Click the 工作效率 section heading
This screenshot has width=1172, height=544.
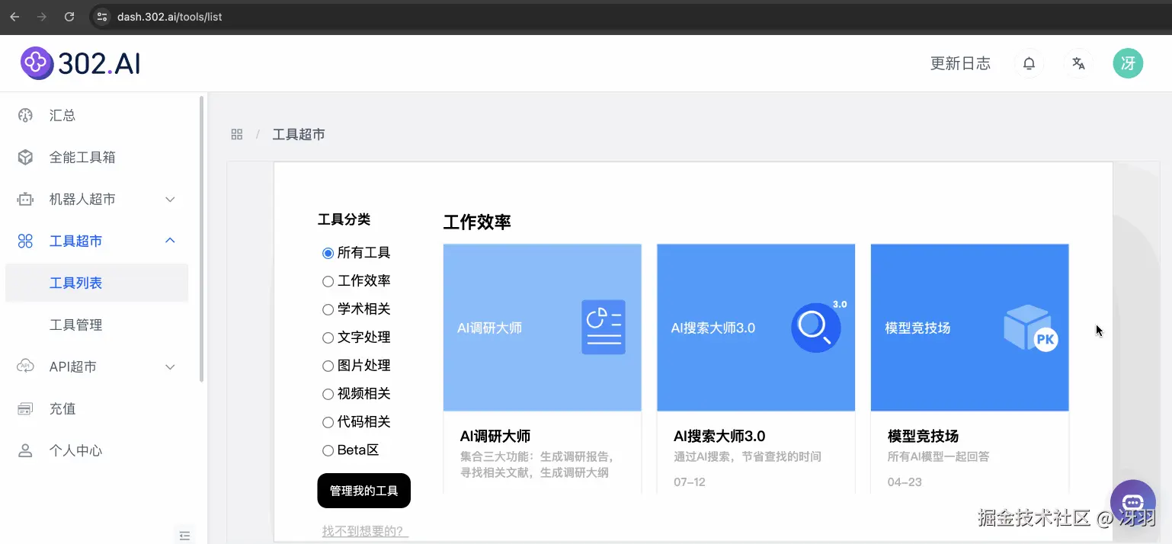coord(477,222)
